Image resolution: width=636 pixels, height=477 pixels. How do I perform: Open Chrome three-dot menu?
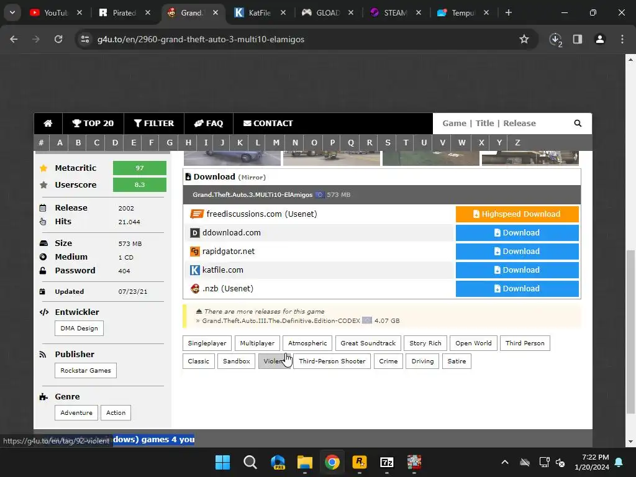coord(622,39)
